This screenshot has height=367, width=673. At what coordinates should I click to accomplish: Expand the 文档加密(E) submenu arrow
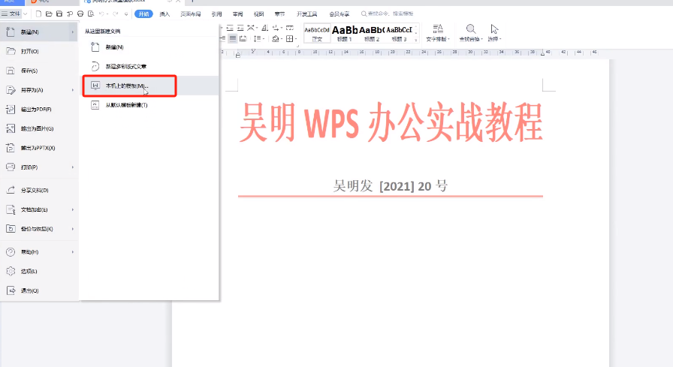73,209
